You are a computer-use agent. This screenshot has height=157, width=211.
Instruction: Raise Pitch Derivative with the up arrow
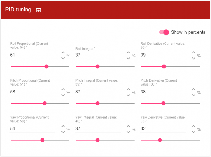(194, 90)
